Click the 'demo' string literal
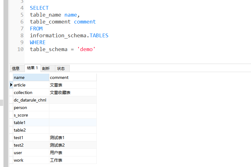 pyautogui.click(x=86, y=49)
